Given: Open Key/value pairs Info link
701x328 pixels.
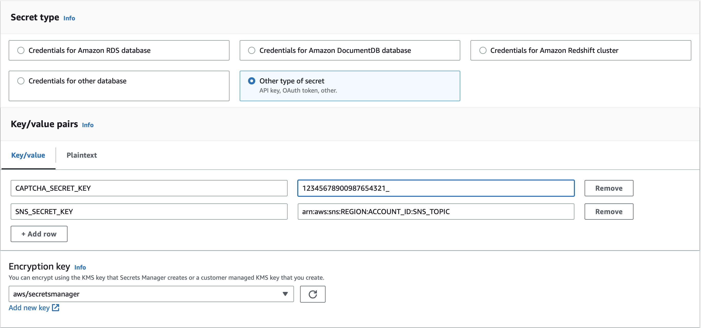Looking at the screenshot, I should [x=88, y=125].
